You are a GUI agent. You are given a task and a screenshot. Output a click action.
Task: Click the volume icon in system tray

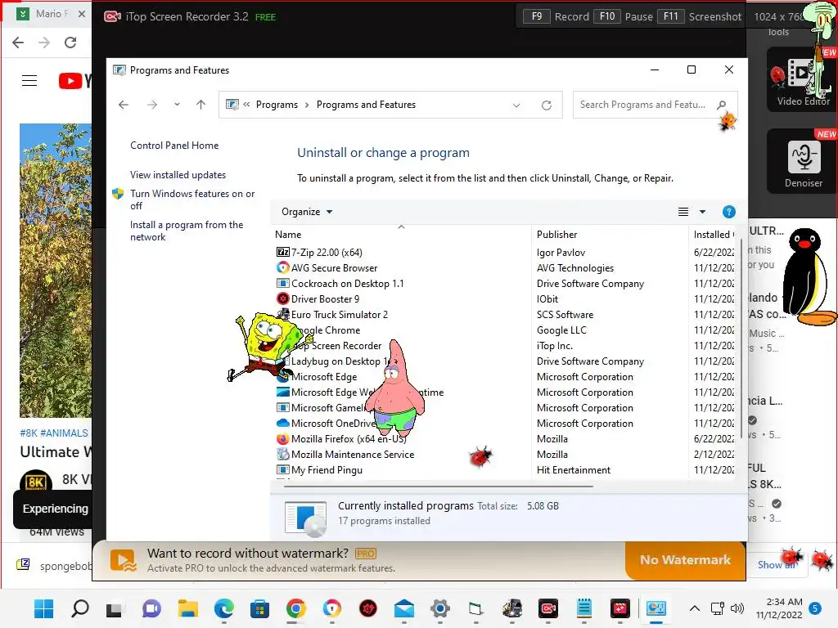737,608
